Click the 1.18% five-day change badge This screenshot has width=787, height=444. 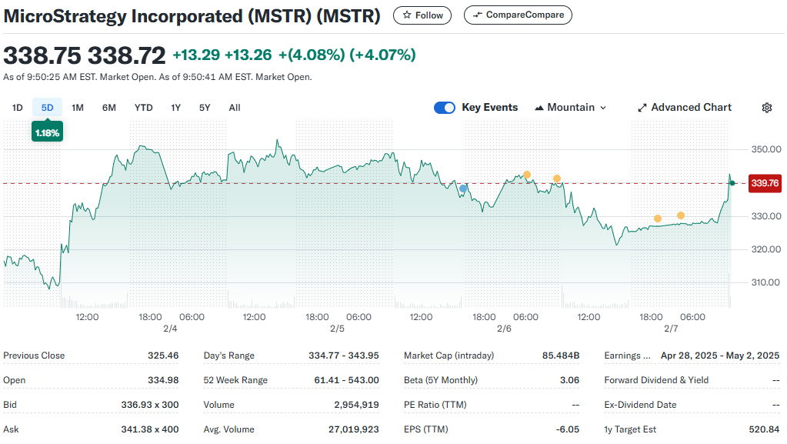tap(47, 133)
